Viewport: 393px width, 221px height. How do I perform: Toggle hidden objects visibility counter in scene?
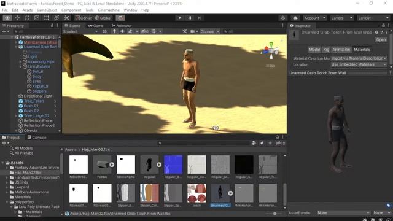(145, 31)
